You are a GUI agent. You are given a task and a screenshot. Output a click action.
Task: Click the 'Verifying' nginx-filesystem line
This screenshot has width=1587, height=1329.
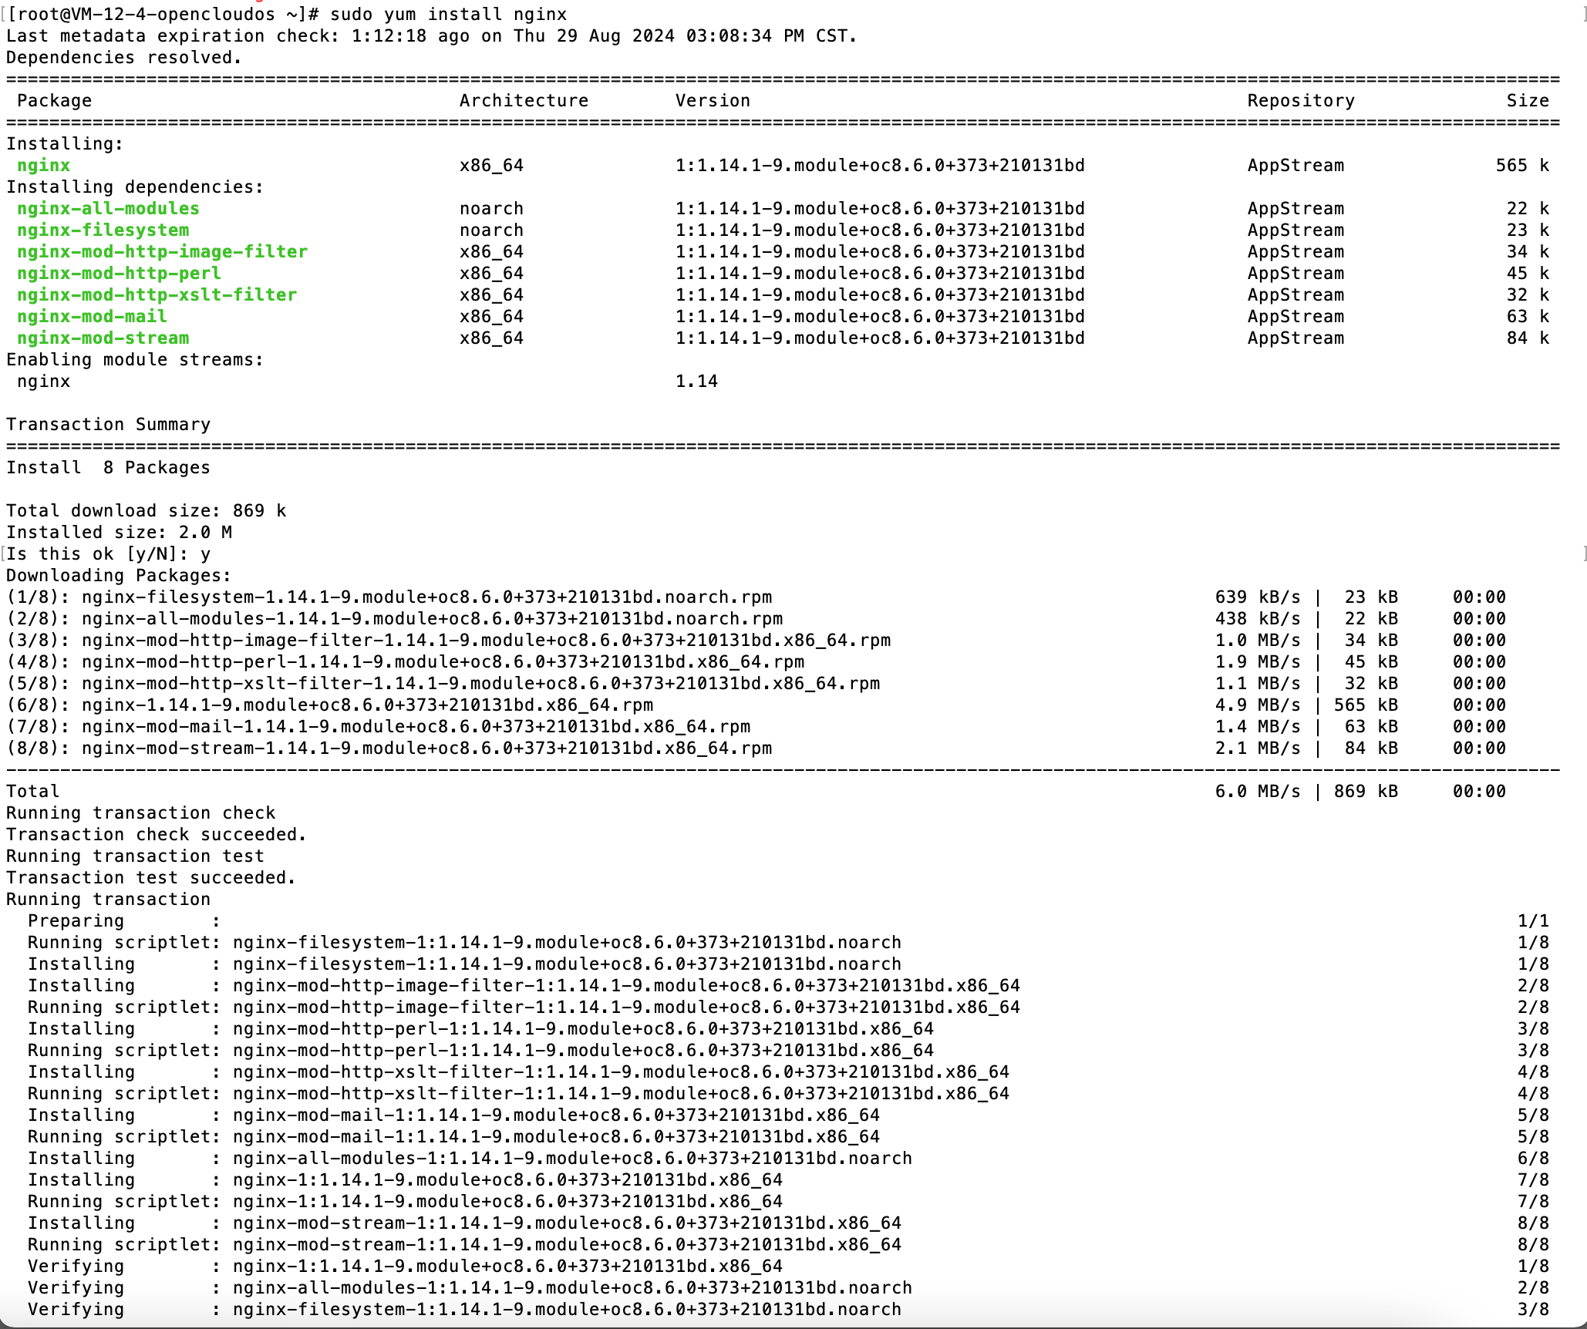click(788, 1310)
